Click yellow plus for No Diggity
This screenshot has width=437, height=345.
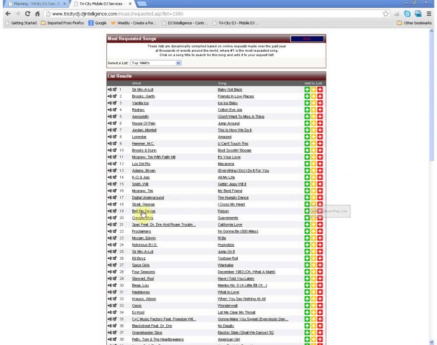pyautogui.click(x=313, y=326)
